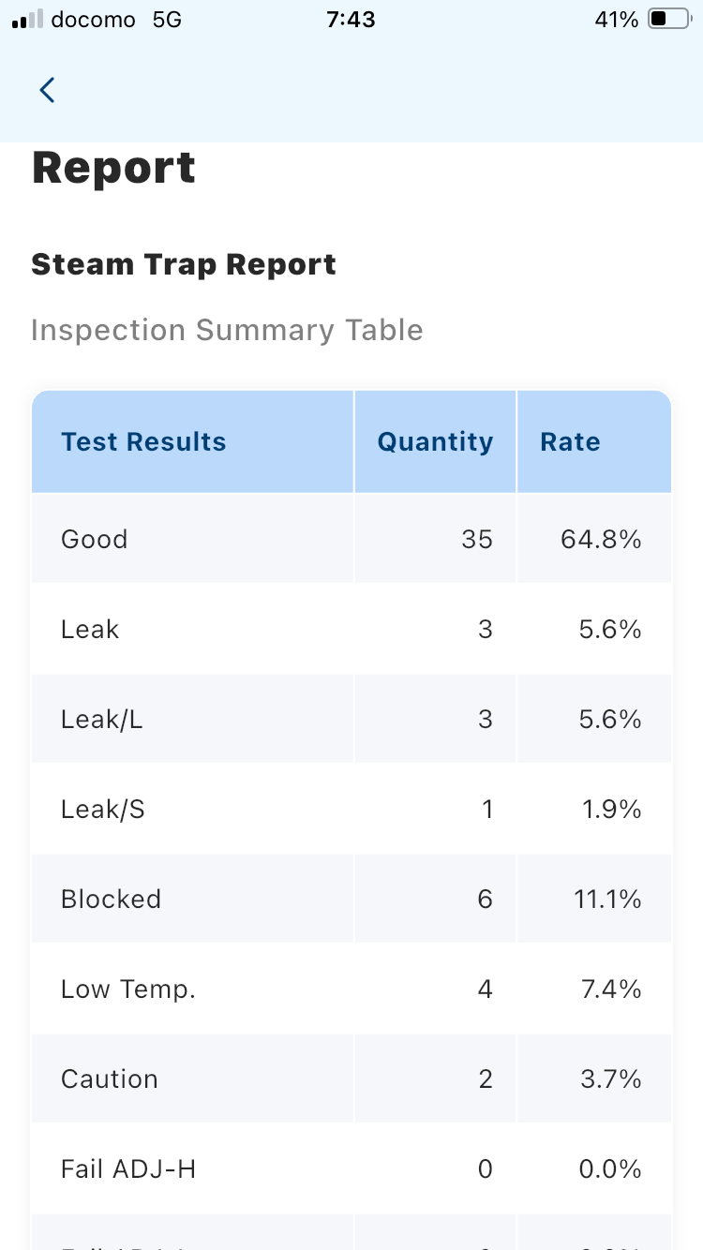Tap the Blocked row showing 11.1%
703x1250 pixels.
click(351, 899)
